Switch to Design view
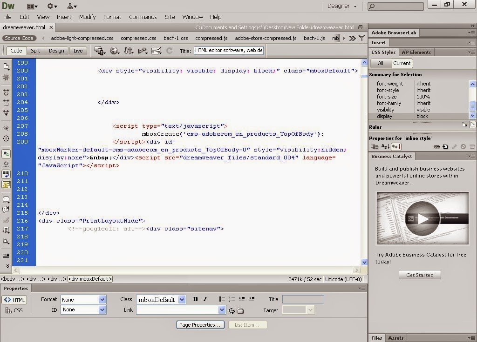Image resolution: width=477 pixels, height=342 pixels. [56, 51]
